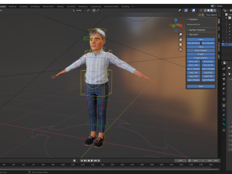Jump to the first frame
The image size is (232, 174).
[x=82, y=160]
